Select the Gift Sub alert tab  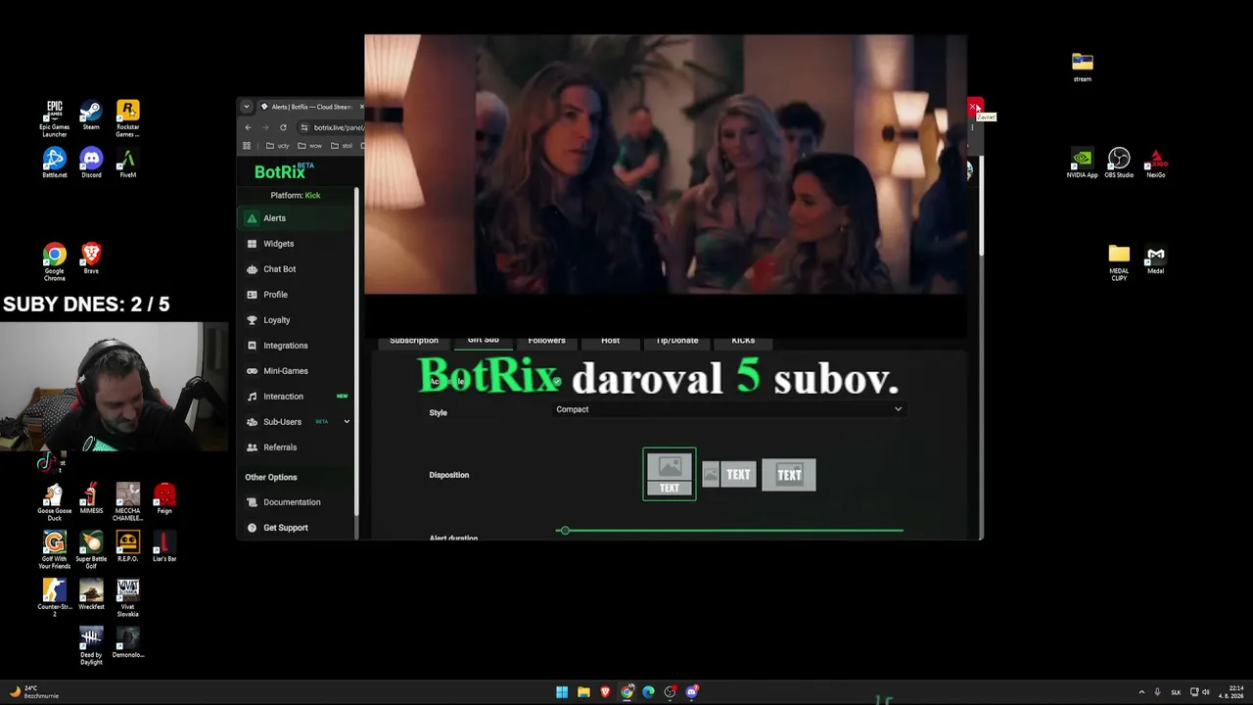click(x=483, y=340)
